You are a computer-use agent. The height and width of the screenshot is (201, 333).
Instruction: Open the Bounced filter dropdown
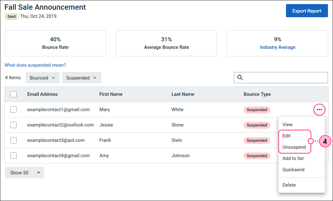coord(43,78)
